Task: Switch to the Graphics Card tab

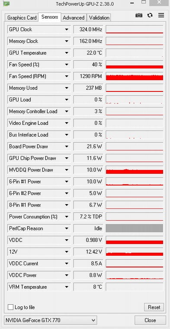Action: click(22, 18)
